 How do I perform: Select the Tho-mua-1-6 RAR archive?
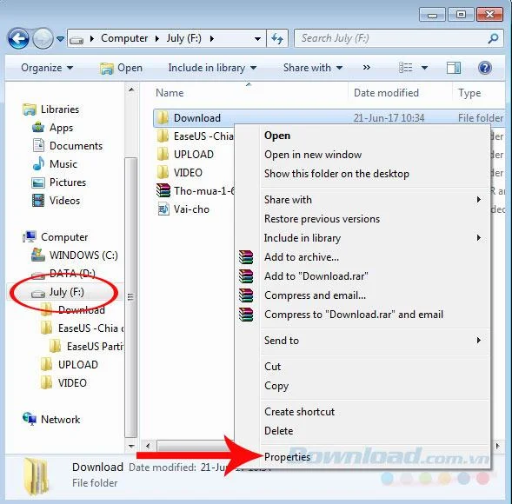tap(195, 190)
